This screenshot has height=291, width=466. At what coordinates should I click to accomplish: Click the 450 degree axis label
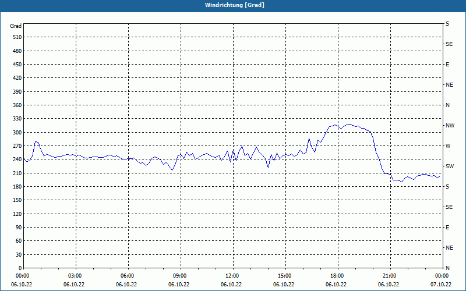tap(17, 65)
